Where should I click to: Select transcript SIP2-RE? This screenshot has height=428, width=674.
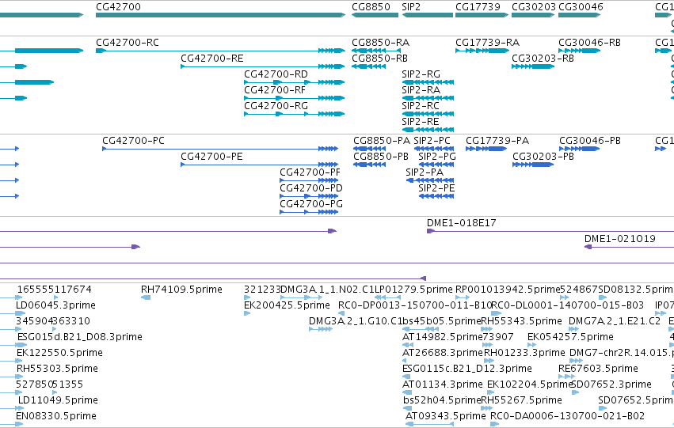(x=428, y=130)
